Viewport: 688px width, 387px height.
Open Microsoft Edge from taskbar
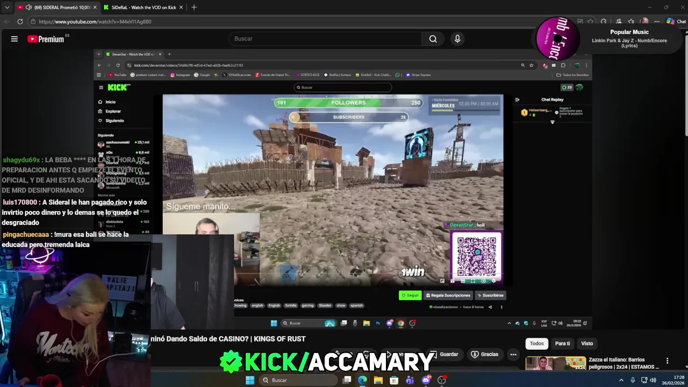click(363, 380)
